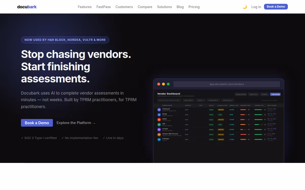Open the Compare nav item
The width and height of the screenshot is (305, 190).
pyautogui.click(x=145, y=7)
